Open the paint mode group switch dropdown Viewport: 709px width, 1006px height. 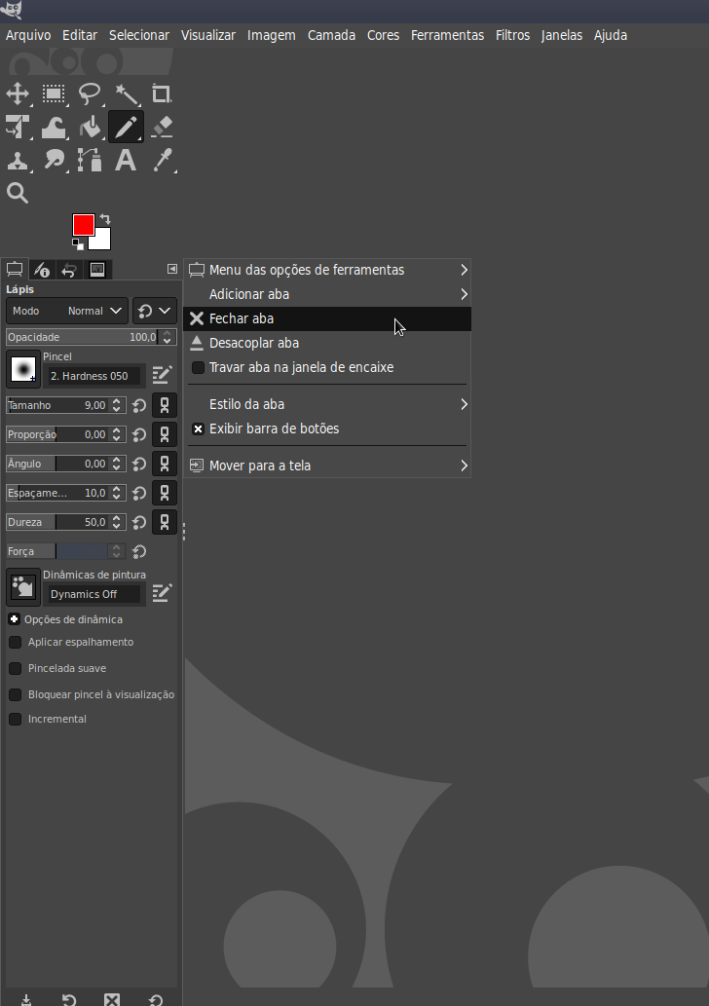(155, 311)
